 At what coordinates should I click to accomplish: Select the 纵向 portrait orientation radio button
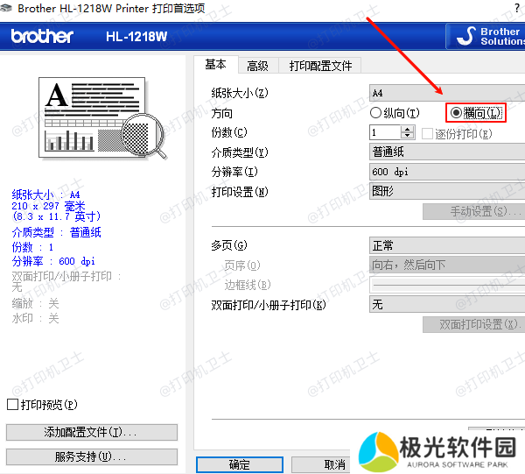376,113
